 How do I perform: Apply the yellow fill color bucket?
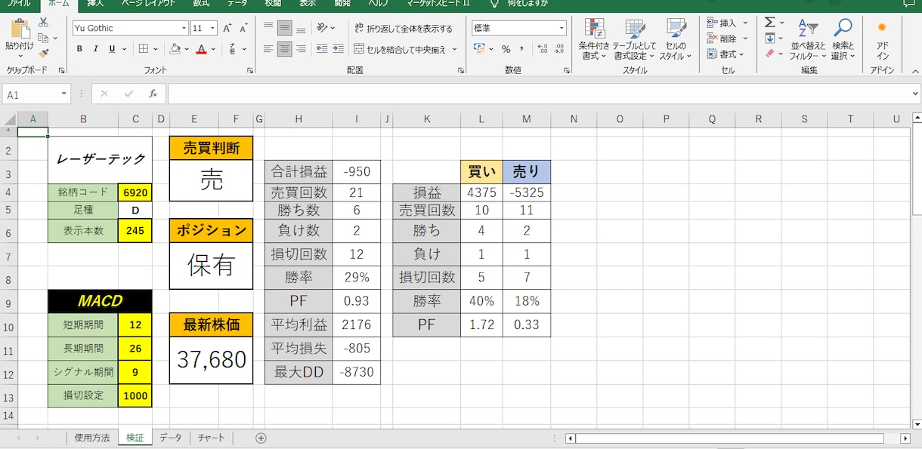175,49
